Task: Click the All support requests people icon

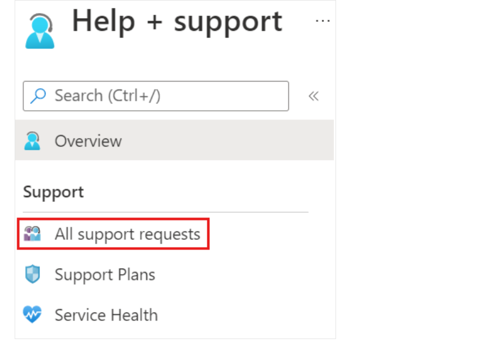Action: pyautogui.click(x=32, y=234)
